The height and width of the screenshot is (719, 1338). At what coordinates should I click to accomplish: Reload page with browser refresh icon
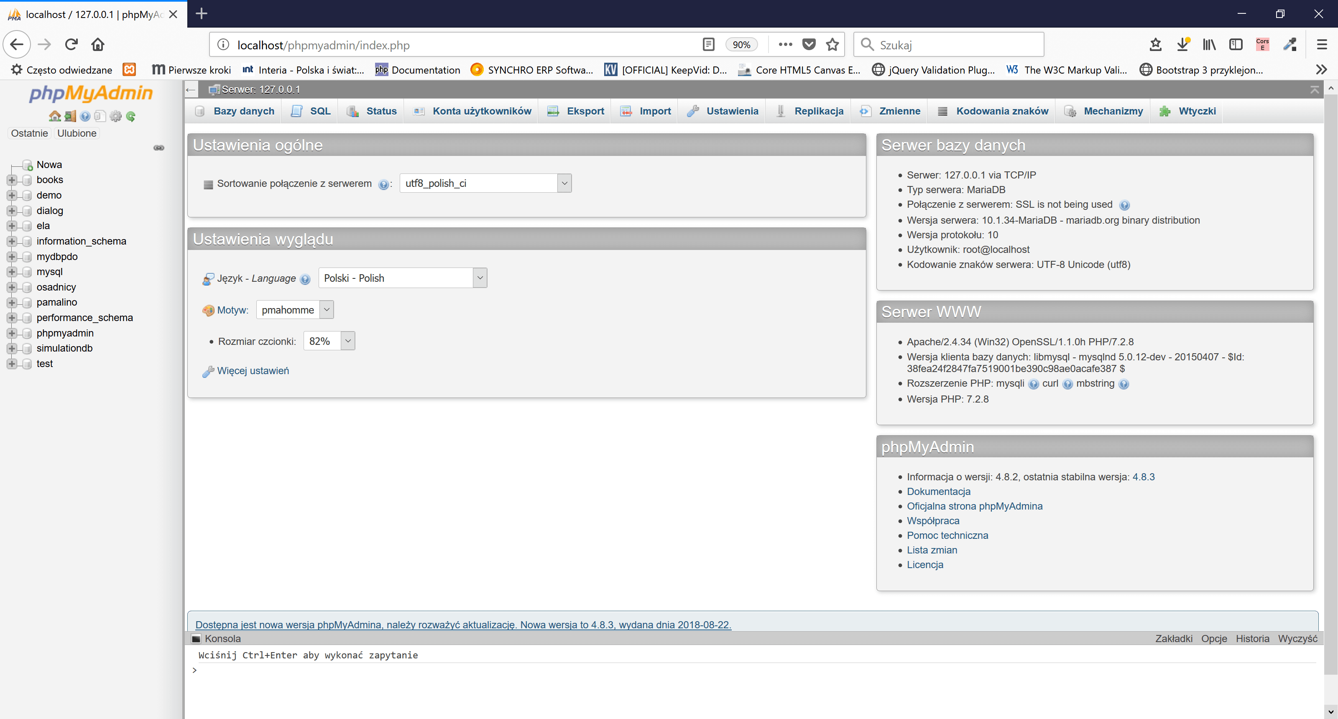[71, 45]
